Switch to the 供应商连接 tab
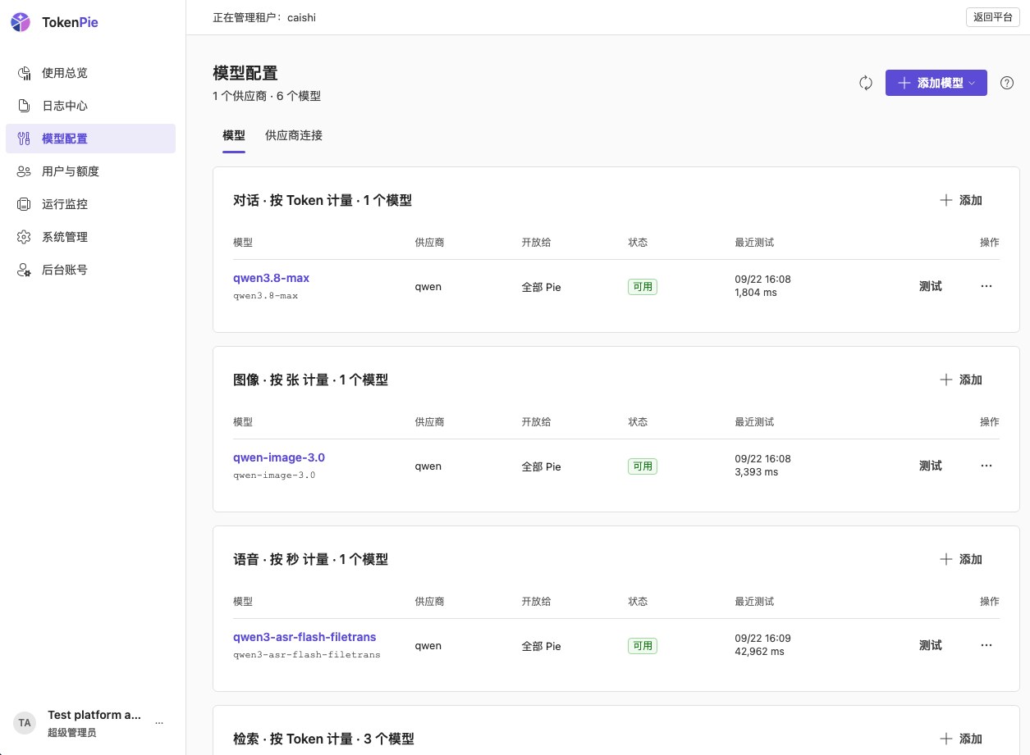 tap(294, 135)
